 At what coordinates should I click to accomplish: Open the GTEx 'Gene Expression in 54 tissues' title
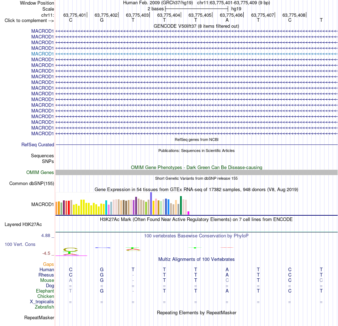[x=196, y=190]
